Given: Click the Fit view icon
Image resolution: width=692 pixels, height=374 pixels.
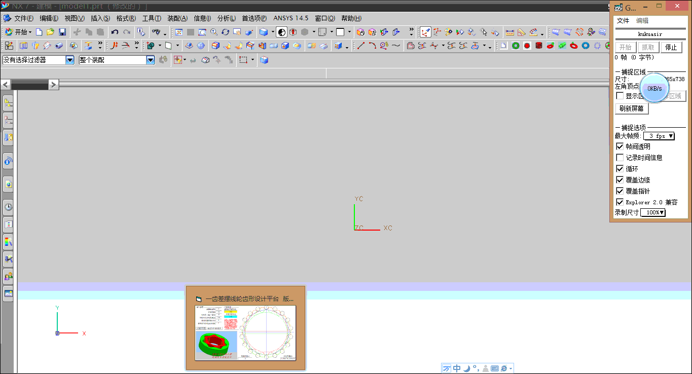Looking at the screenshot, I should [179, 32].
